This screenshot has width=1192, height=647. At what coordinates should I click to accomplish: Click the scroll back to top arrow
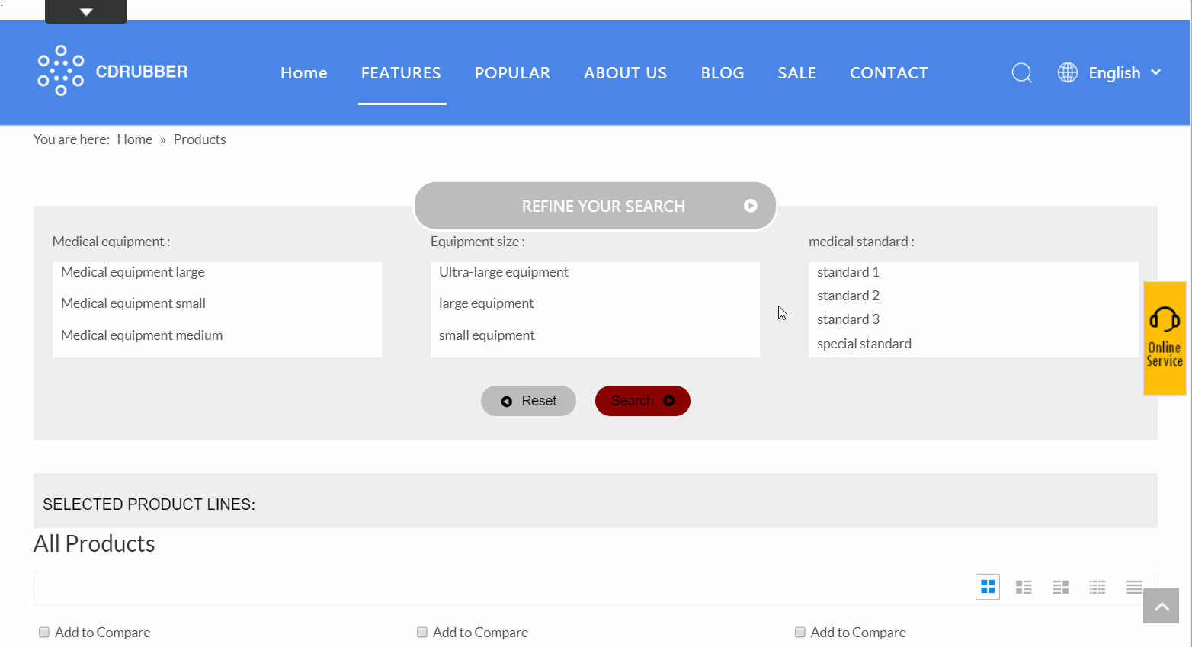[1161, 606]
